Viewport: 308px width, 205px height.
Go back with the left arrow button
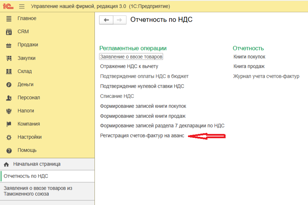[x=106, y=20]
